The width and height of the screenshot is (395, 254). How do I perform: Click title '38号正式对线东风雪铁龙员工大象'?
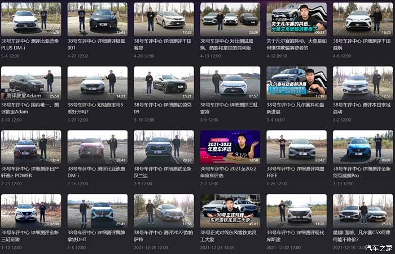[228, 236]
